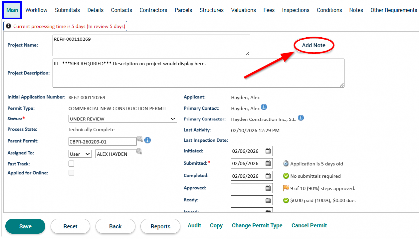Go to the Fees tab
The height and width of the screenshot is (239, 419).
tap(269, 10)
